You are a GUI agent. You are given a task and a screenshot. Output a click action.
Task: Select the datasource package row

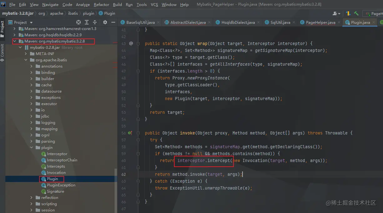pos(61,91)
